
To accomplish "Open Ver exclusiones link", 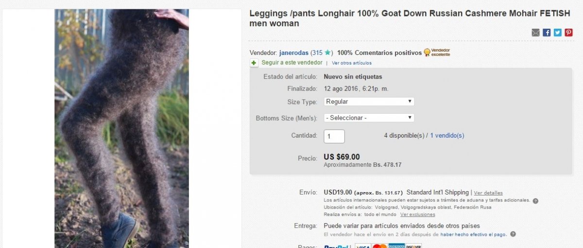I will coord(418,214).
